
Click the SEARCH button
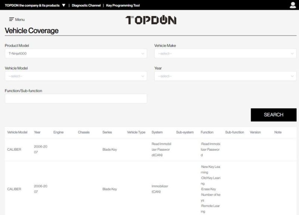coord(274,115)
